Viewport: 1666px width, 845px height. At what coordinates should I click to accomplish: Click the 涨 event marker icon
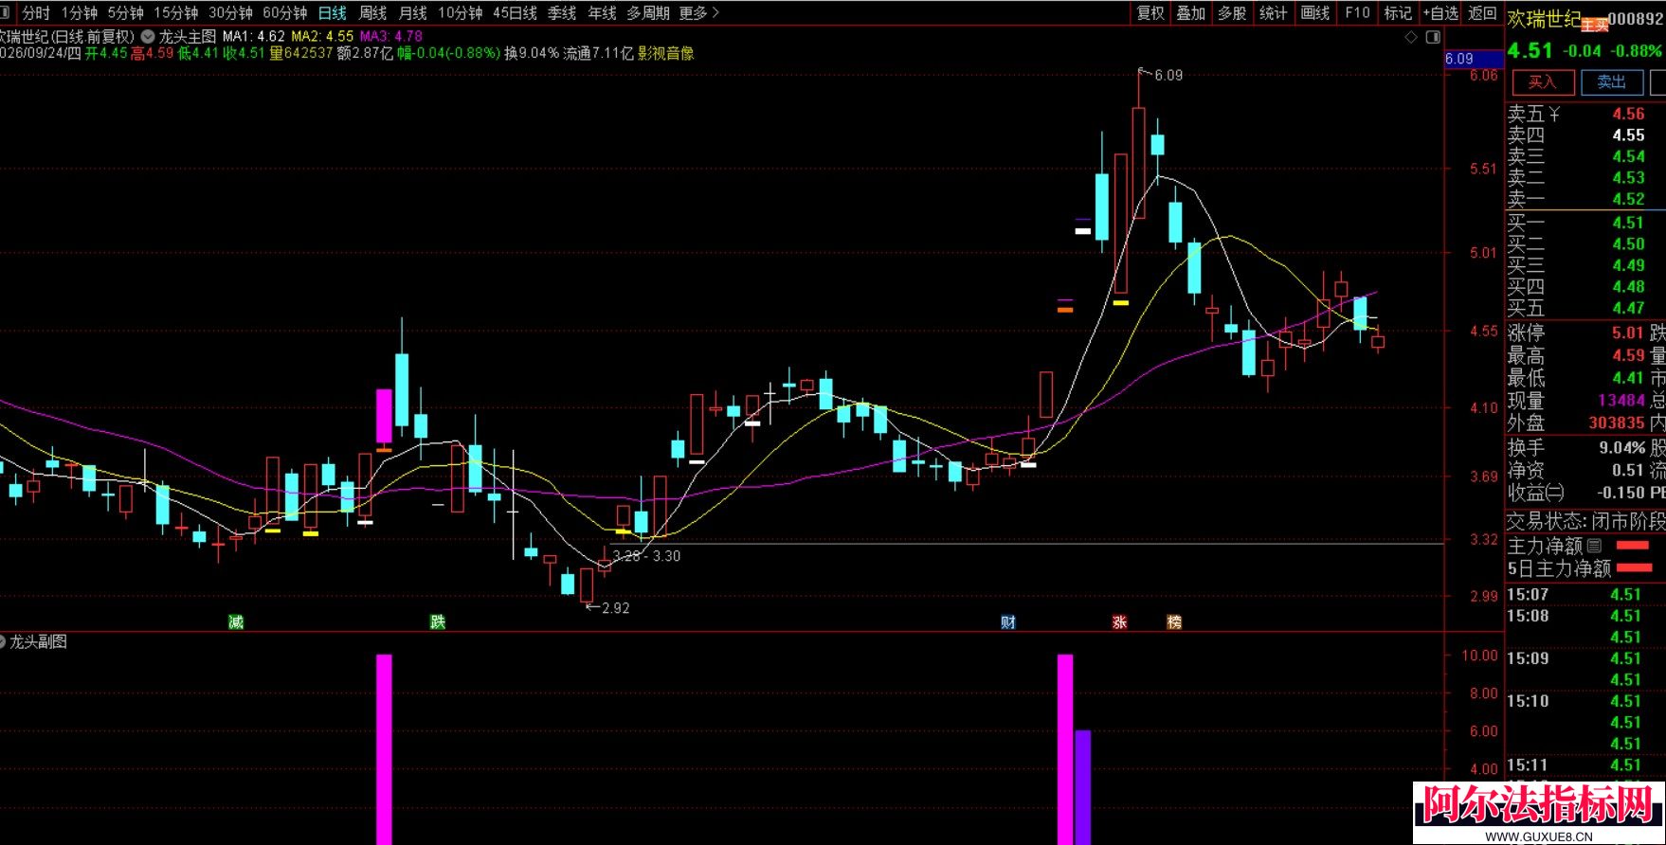pyautogui.click(x=1119, y=621)
